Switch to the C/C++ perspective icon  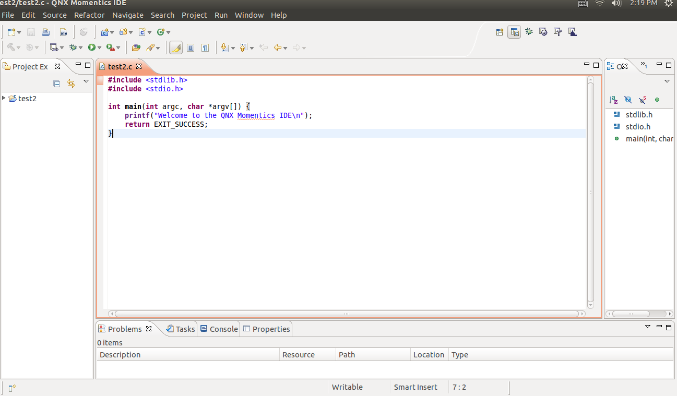514,32
